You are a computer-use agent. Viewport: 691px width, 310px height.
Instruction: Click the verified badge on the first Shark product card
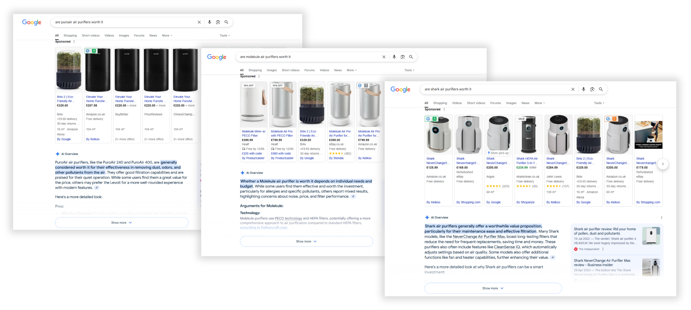point(428,119)
